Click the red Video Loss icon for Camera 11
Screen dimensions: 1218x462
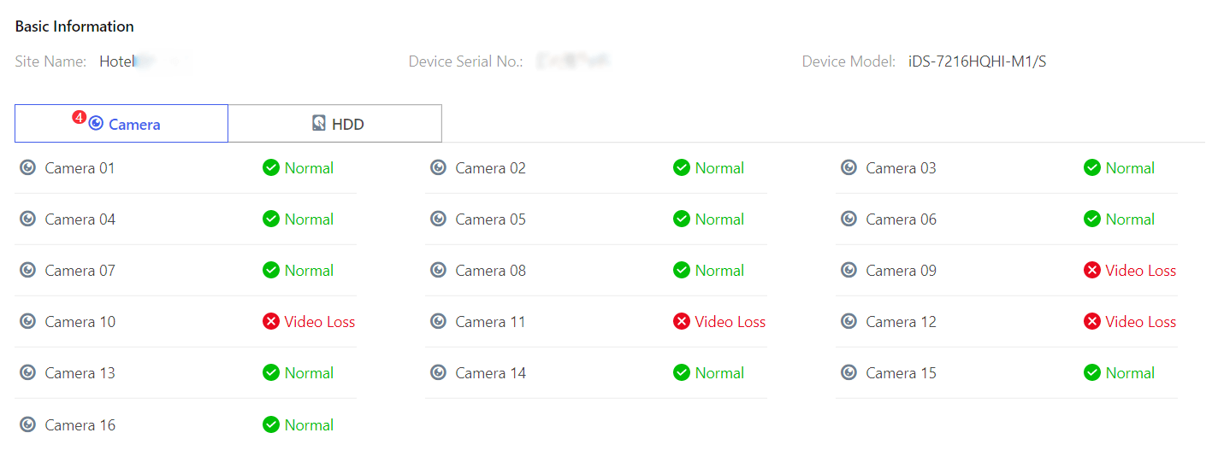pyautogui.click(x=682, y=322)
